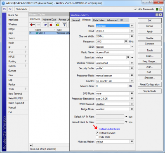Open the Frequency dropdown arrow
Image resolution: width=165 pixels, height=153 pixels.
tap(126, 42)
